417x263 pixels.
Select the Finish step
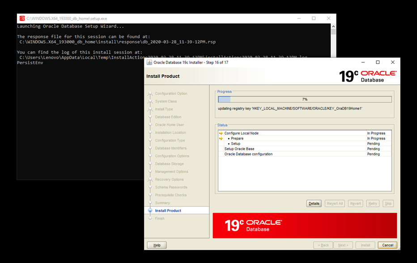[x=160, y=218]
